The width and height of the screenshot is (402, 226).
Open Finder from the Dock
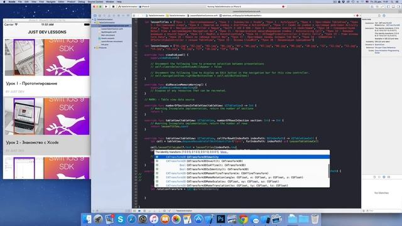click(87, 219)
